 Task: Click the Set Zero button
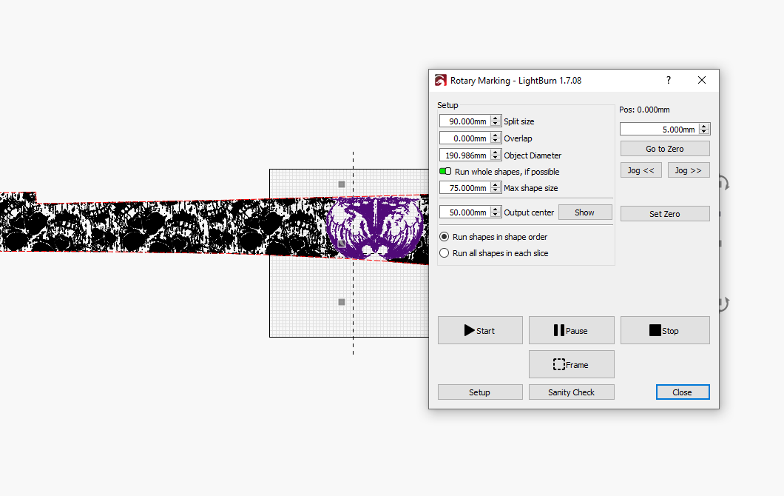click(665, 214)
